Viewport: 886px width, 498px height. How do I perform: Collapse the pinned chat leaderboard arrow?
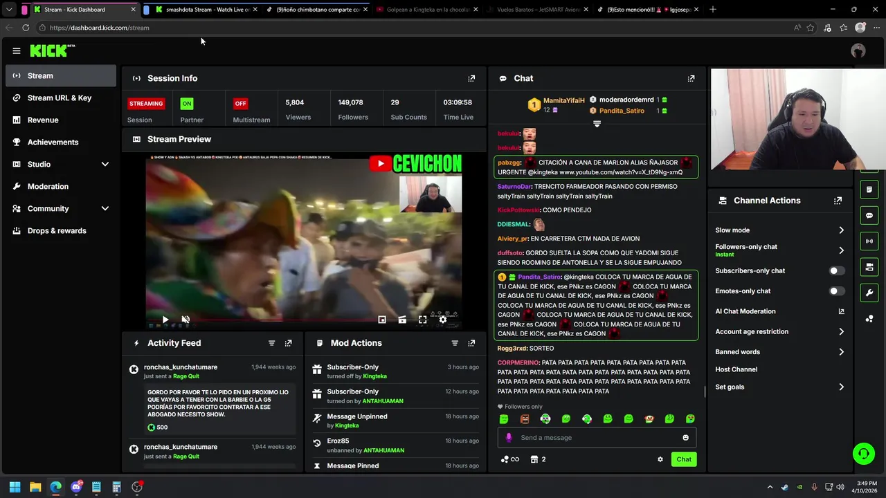[597, 124]
